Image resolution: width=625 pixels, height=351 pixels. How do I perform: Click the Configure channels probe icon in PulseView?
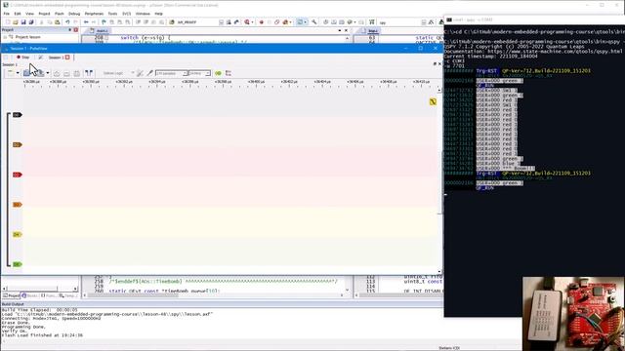149,73
